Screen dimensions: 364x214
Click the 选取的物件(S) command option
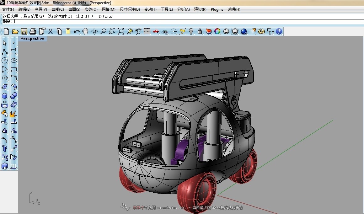pos(60,16)
